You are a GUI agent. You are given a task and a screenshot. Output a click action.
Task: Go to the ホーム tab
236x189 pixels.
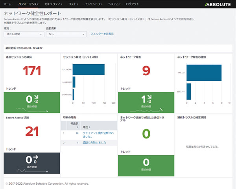pyautogui.click(x=7, y=4)
